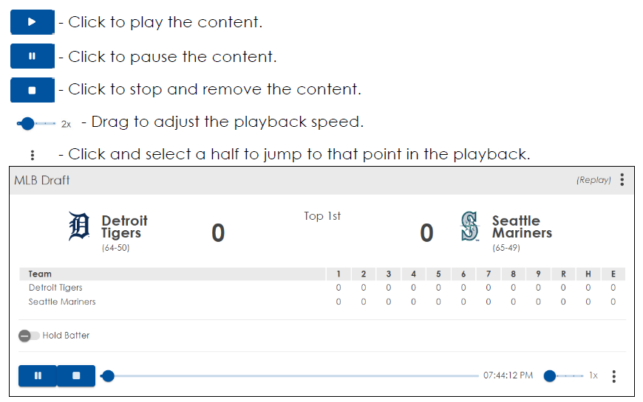Click the play icon in the legend
643x402 pixels.
(x=32, y=22)
